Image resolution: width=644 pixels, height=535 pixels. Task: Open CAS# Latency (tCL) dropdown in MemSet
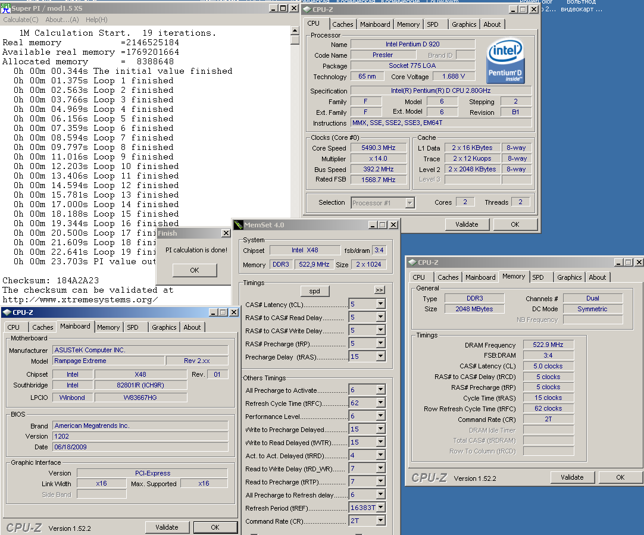pos(381,304)
